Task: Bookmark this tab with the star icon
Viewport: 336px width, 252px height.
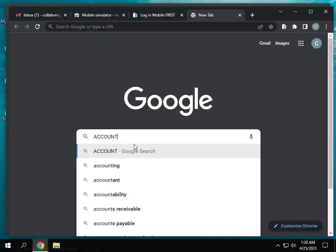Action: pos(271,27)
